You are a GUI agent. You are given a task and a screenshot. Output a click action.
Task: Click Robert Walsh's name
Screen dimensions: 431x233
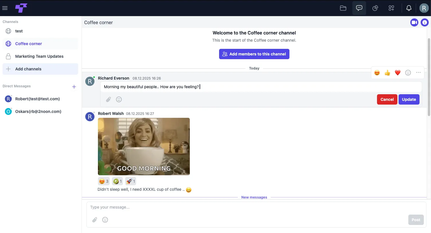pyautogui.click(x=111, y=113)
